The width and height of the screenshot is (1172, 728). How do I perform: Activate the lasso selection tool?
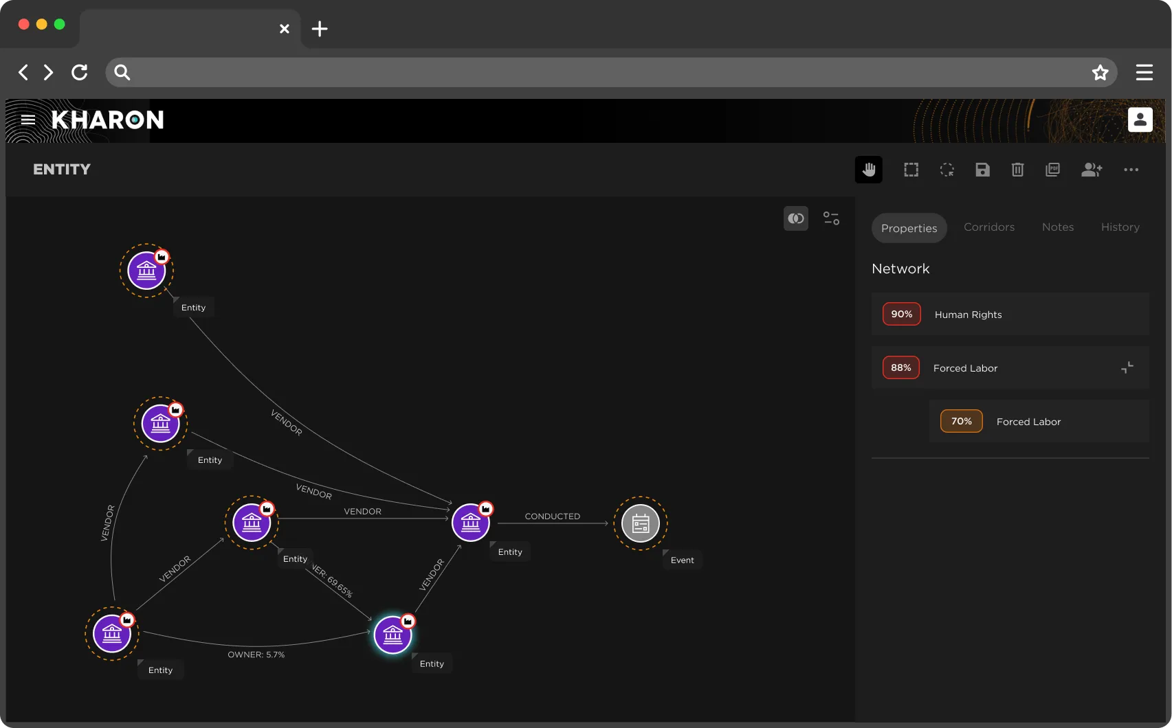coord(947,170)
